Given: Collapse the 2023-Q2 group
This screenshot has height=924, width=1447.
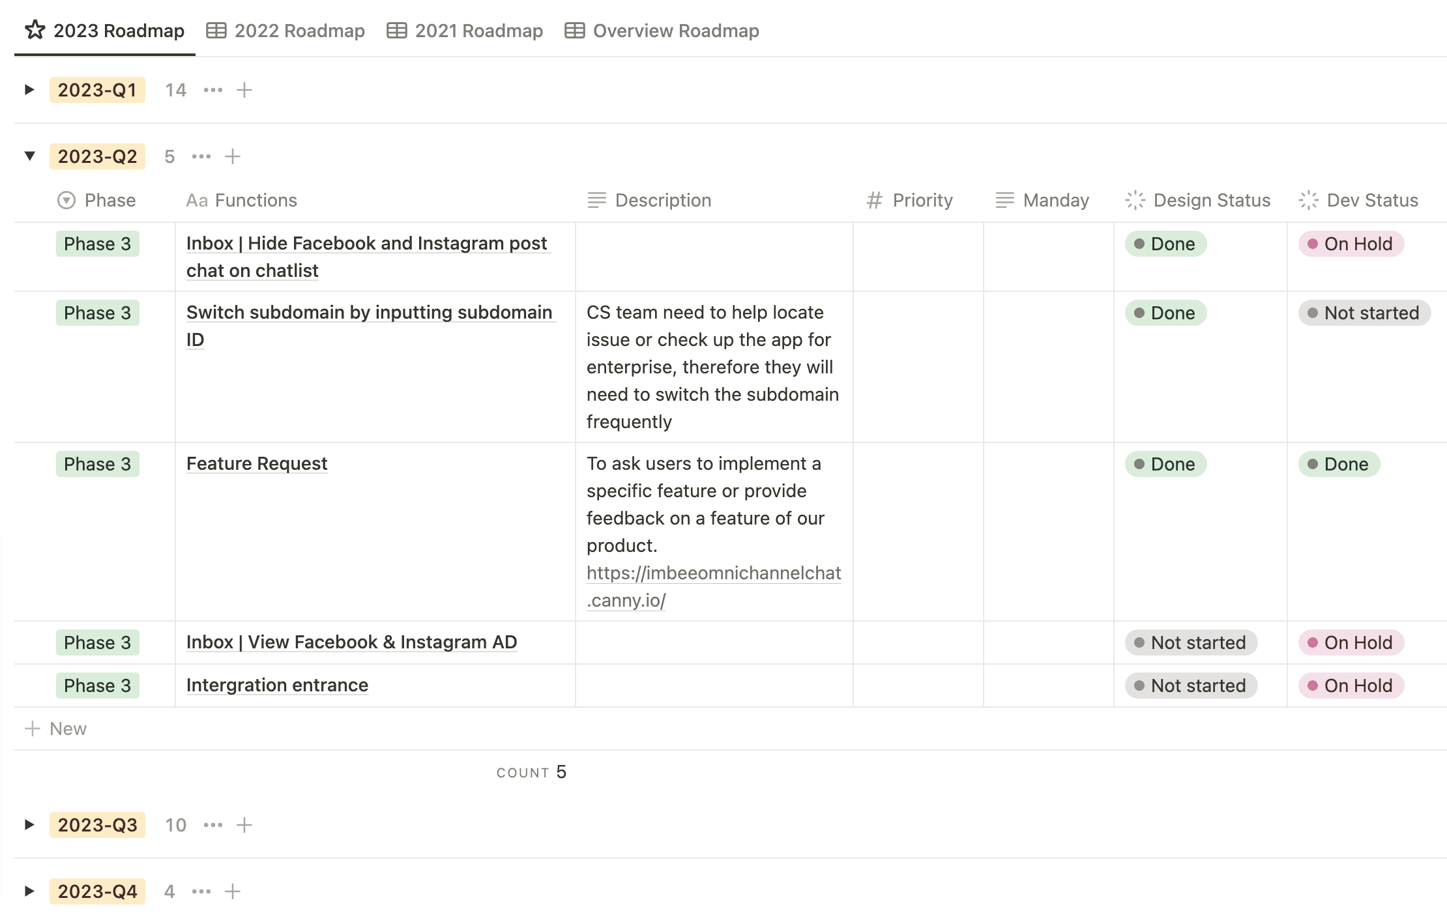Looking at the screenshot, I should [x=29, y=156].
